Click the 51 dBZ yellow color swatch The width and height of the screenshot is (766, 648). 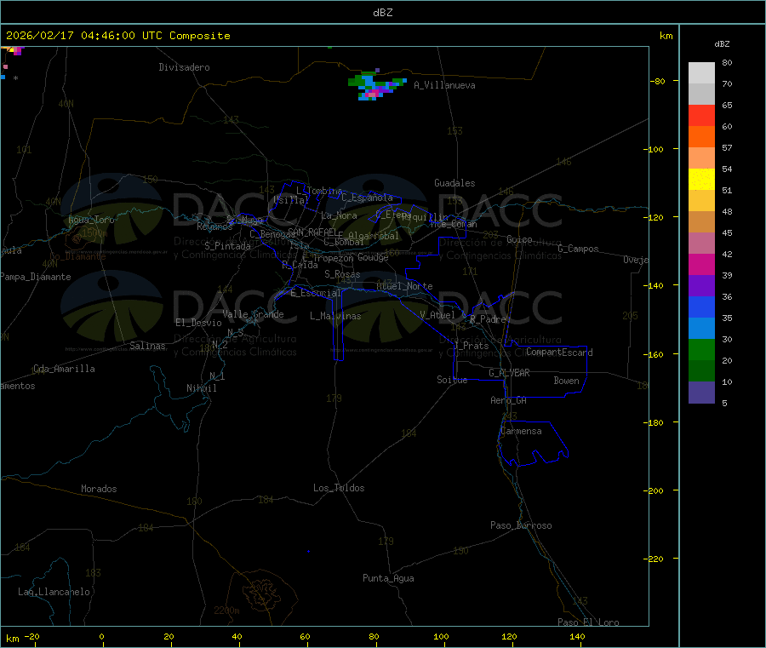[x=701, y=180]
